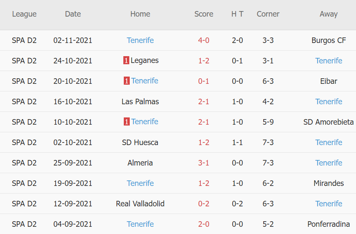Viewport: 356px width, 234px height.
Task: Open the SD Huesca team page
Action: [x=140, y=143]
